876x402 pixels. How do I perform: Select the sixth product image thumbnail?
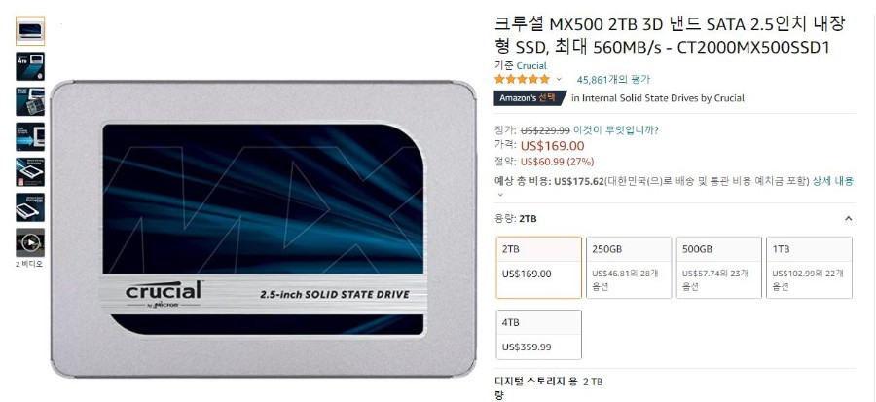30,207
